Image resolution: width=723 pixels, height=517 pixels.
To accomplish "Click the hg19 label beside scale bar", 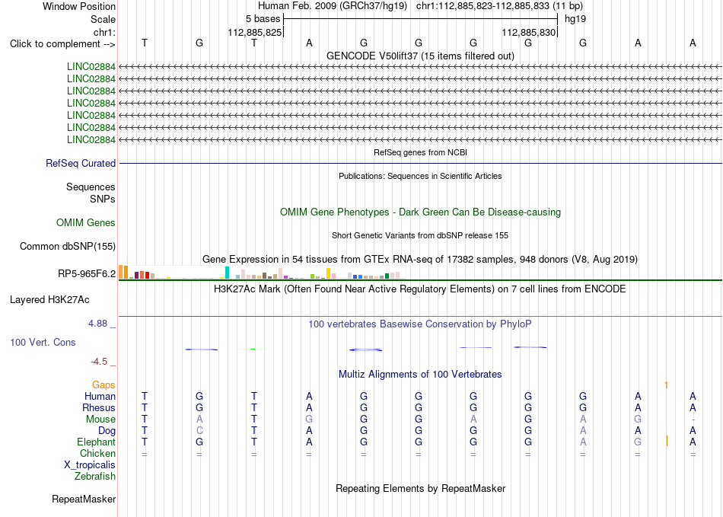I will 575,19.
